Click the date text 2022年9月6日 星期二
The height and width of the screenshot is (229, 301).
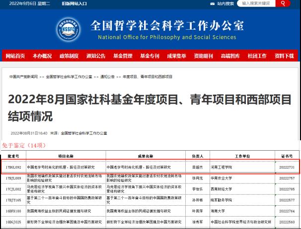[30, 3]
